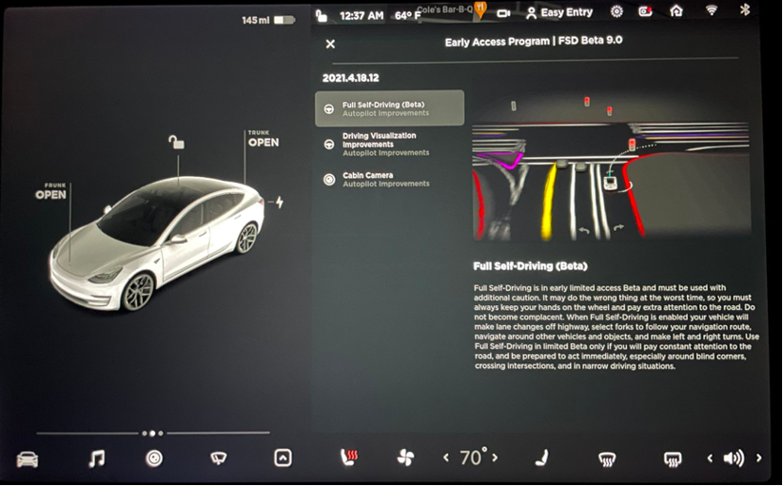The image size is (783, 486).
Task: Tap the 12:37 AM clock
Action: [361, 16]
